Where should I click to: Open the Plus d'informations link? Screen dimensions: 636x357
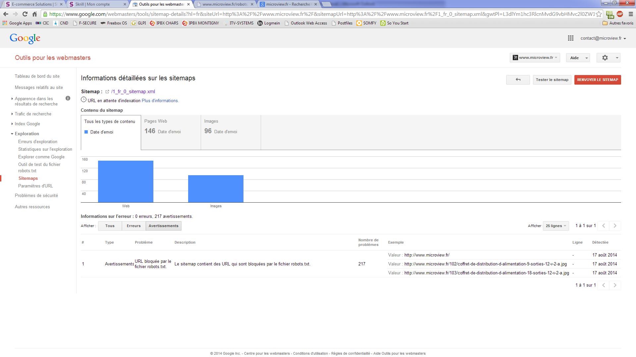pyautogui.click(x=160, y=101)
